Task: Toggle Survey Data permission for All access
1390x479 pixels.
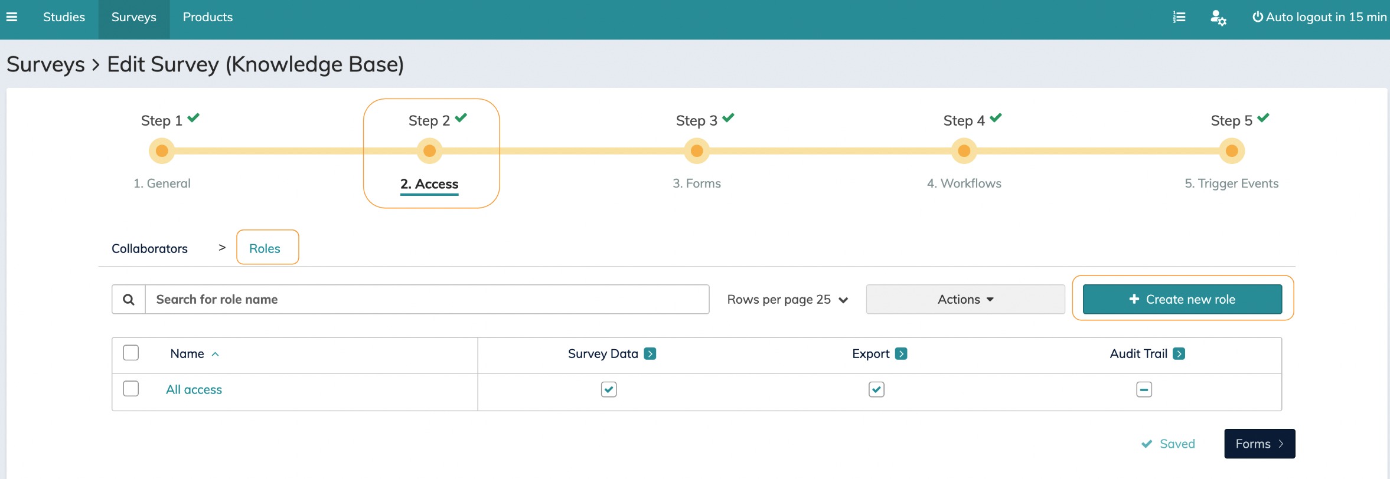Action: (x=609, y=389)
